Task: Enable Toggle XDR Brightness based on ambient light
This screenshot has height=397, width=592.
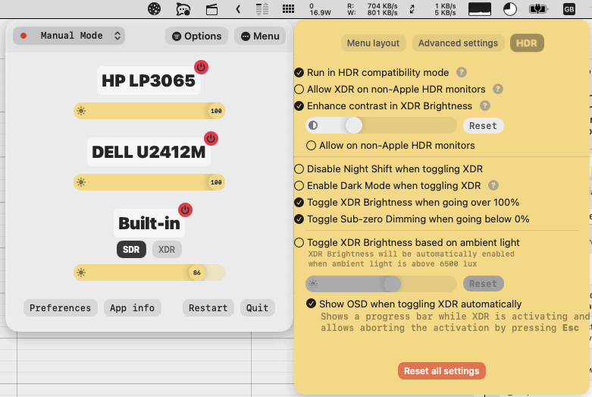Action: (x=299, y=242)
